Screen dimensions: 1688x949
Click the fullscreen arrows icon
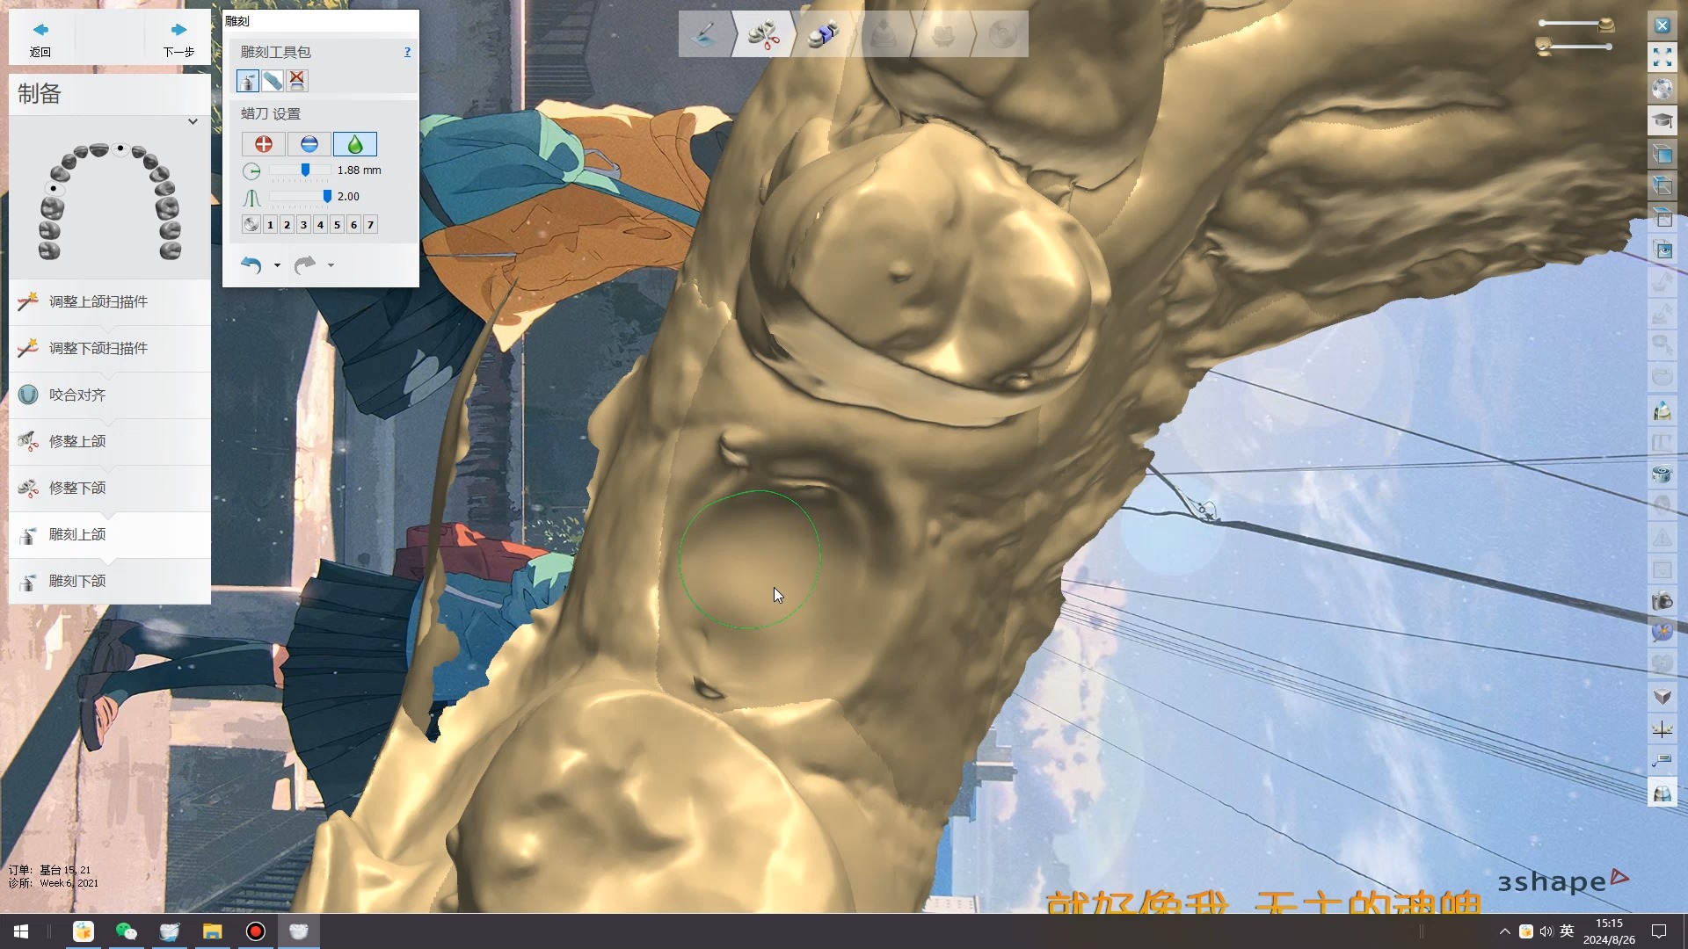[x=1662, y=58]
